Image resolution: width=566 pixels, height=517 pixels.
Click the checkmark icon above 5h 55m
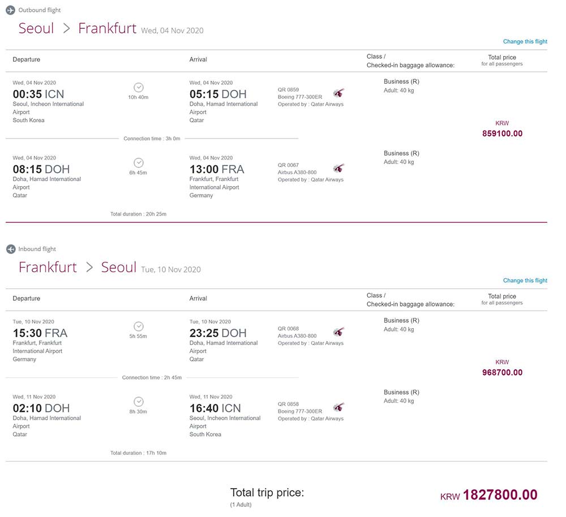click(139, 326)
